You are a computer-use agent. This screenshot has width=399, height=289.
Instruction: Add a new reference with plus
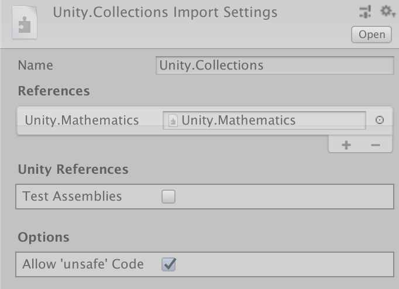tap(346, 145)
